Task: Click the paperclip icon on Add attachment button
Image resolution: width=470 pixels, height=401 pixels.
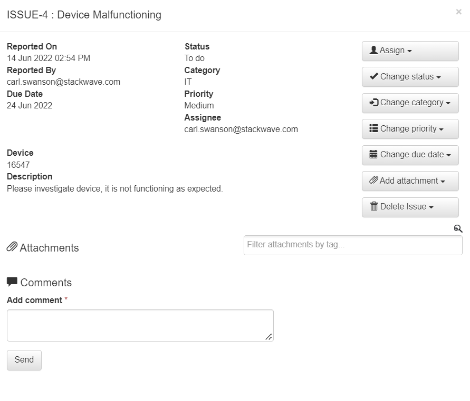Action: pyautogui.click(x=373, y=181)
